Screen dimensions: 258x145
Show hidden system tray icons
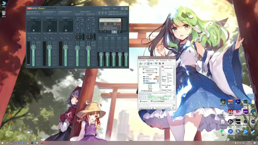pos(233,143)
